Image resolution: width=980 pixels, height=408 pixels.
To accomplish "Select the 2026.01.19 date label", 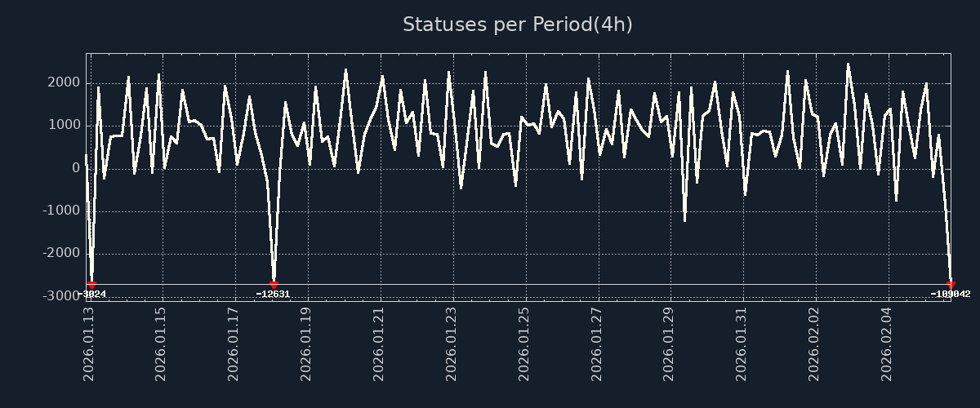I will tap(306, 344).
